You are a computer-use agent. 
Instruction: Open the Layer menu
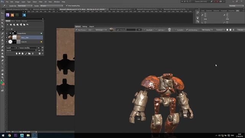click(x=23, y=2)
